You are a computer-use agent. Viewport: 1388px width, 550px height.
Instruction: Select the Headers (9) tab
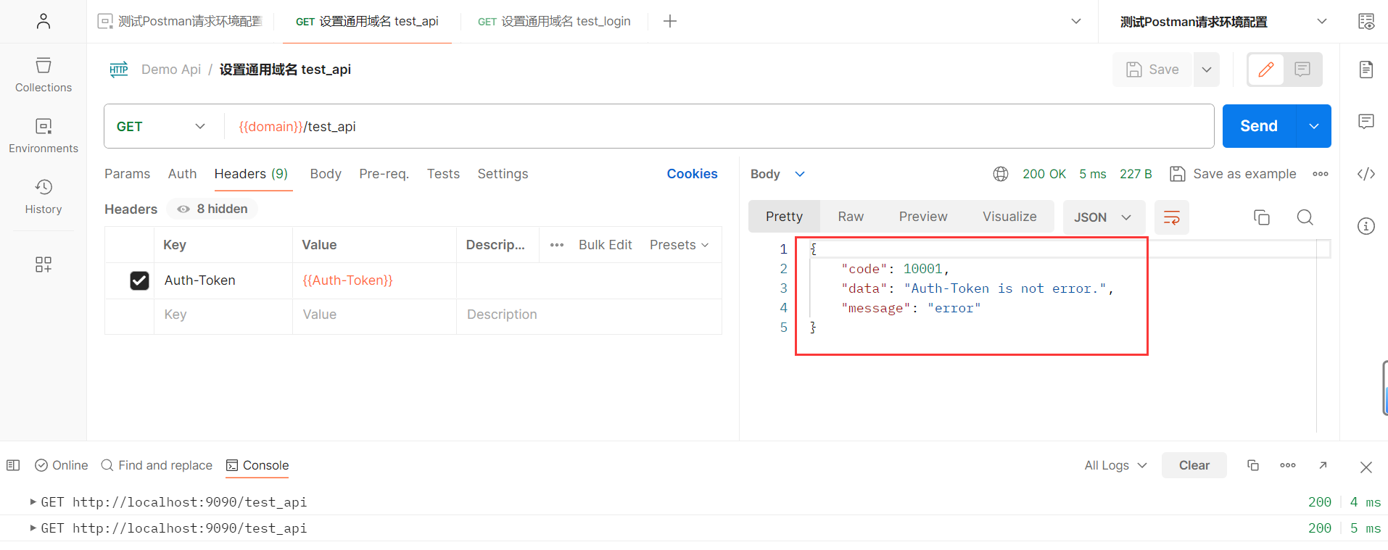tap(251, 174)
